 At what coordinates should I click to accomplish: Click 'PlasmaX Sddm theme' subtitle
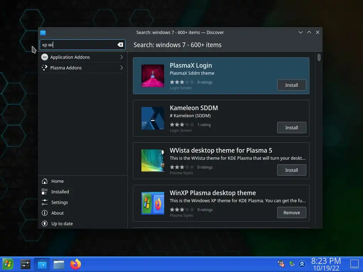[192, 73]
